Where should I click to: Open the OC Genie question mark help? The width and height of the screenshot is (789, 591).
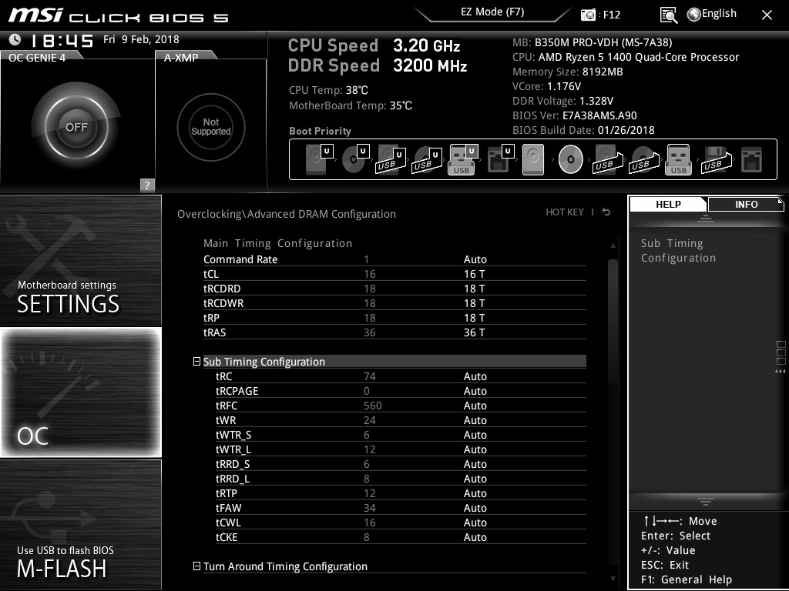pos(147,185)
